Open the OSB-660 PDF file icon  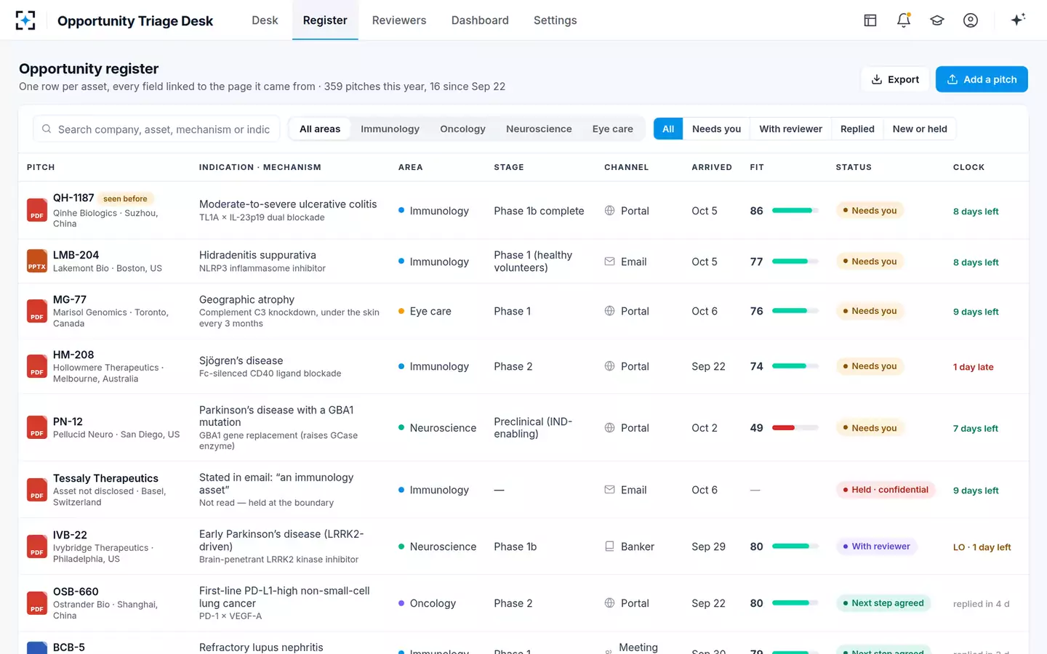tap(37, 603)
